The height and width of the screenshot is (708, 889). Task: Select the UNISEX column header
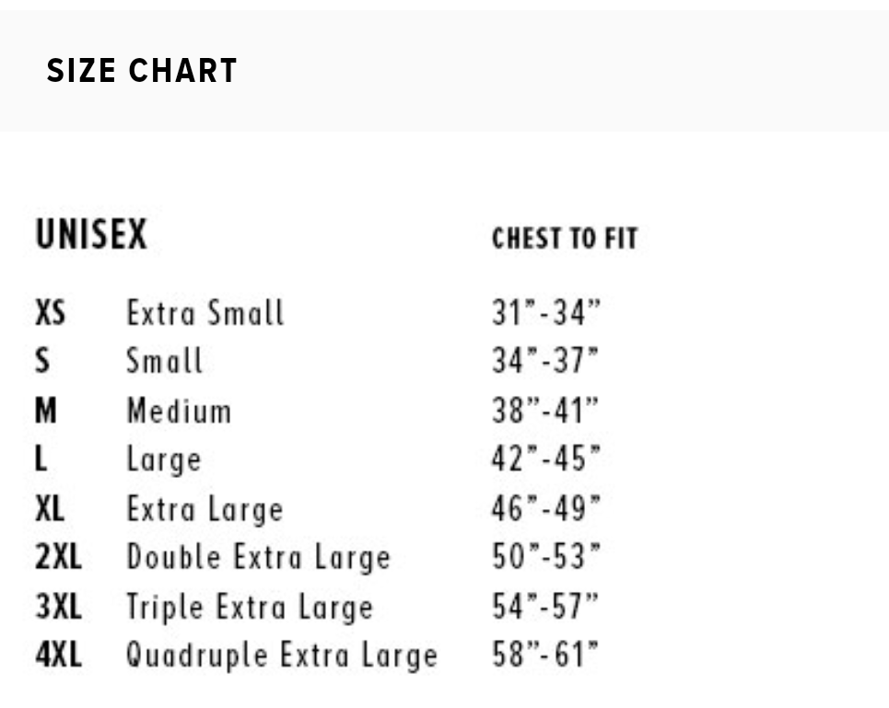(91, 235)
